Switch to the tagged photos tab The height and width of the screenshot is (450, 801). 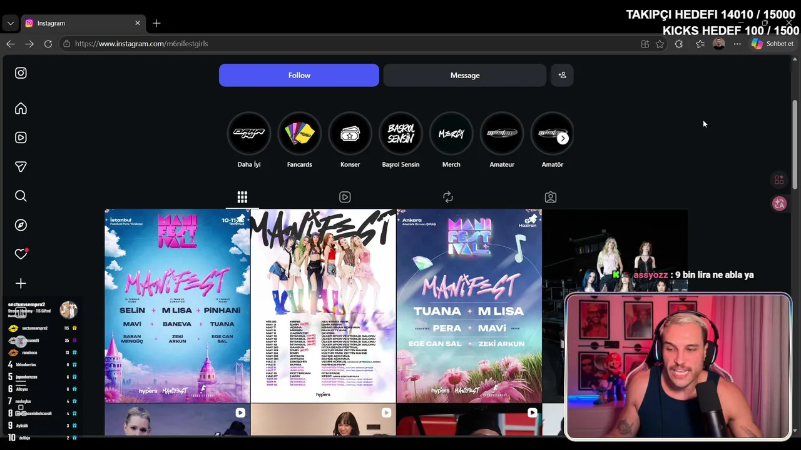pos(551,197)
